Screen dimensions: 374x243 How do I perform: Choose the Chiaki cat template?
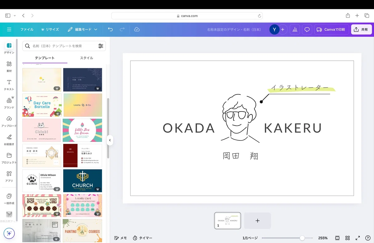tap(42, 130)
